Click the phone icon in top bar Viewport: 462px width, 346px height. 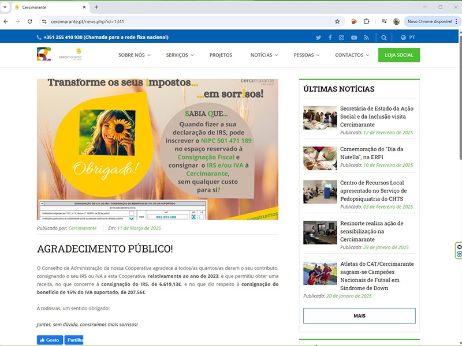[x=39, y=37]
